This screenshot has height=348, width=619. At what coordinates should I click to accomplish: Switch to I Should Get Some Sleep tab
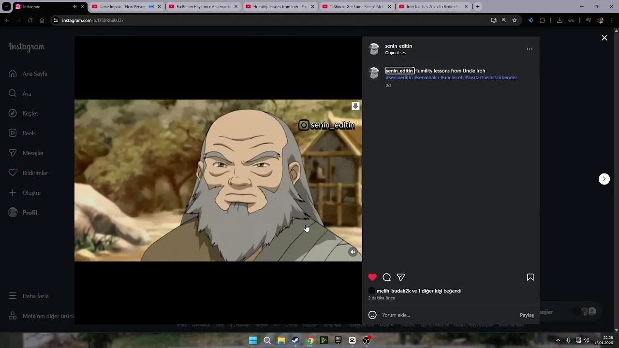point(356,7)
